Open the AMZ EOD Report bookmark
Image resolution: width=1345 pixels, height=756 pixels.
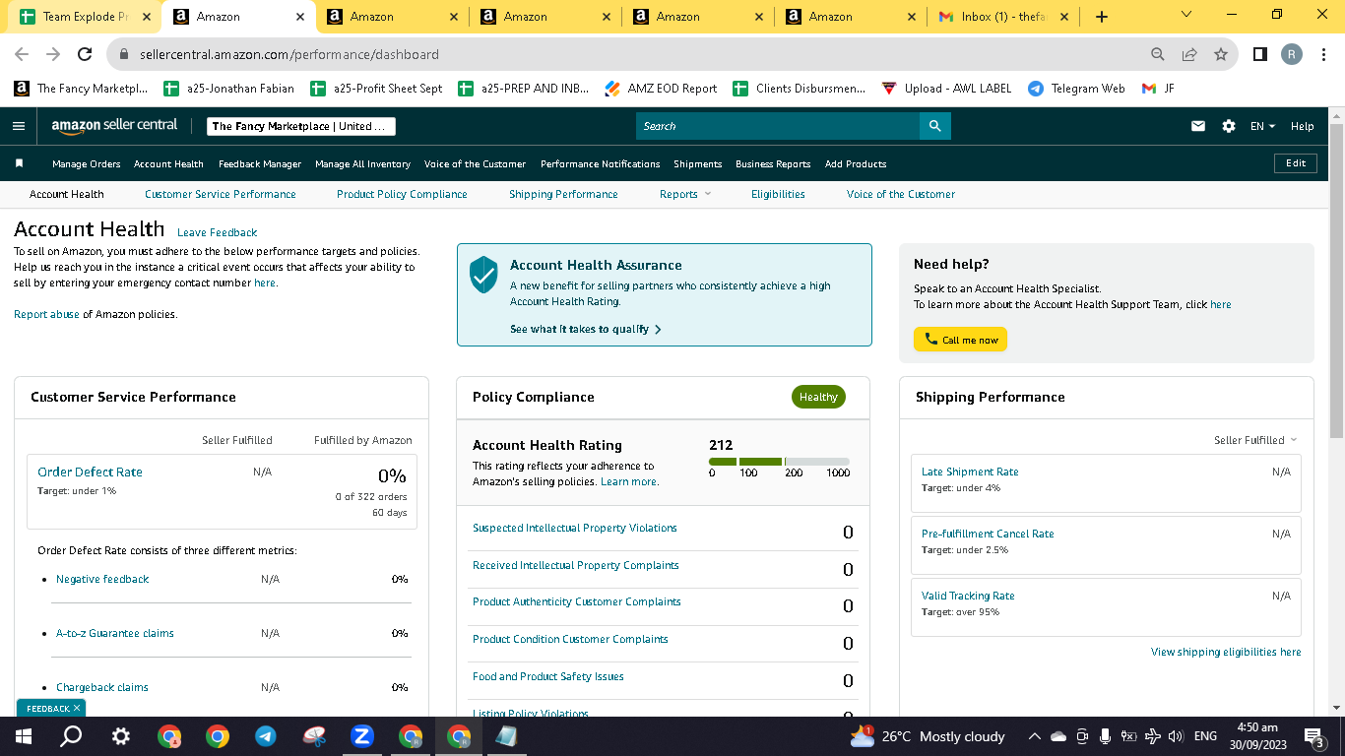(661, 89)
